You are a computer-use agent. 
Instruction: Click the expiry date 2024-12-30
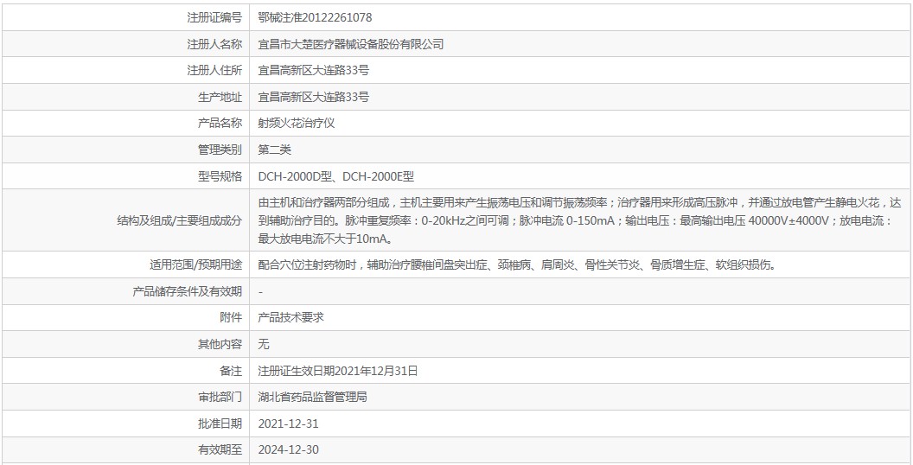[x=288, y=449]
